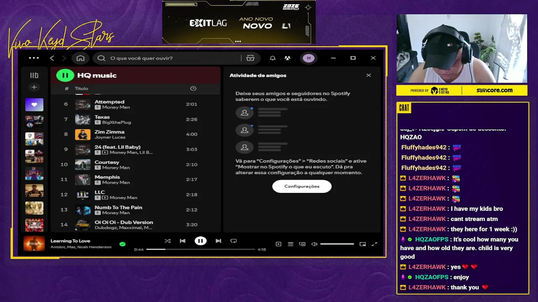Open artists 'Antdot, Maz, Noah Henderson'

pyautogui.click(x=81, y=247)
